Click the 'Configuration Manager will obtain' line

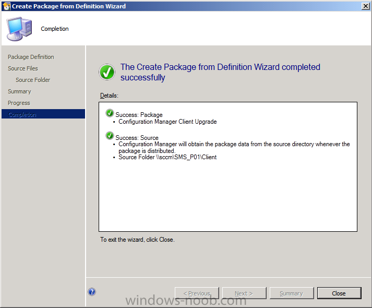234,147
